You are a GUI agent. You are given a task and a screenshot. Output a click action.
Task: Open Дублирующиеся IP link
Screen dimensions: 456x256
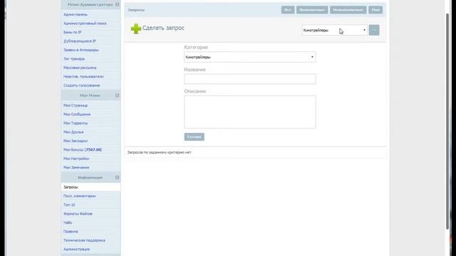80,41
